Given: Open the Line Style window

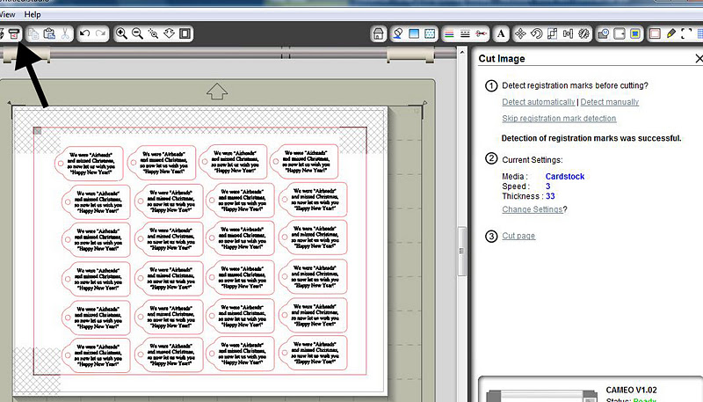Looking at the screenshot, I should (x=465, y=33).
